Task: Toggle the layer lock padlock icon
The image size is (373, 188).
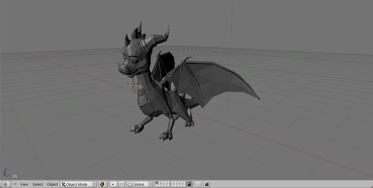Action: tap(189, 184)
